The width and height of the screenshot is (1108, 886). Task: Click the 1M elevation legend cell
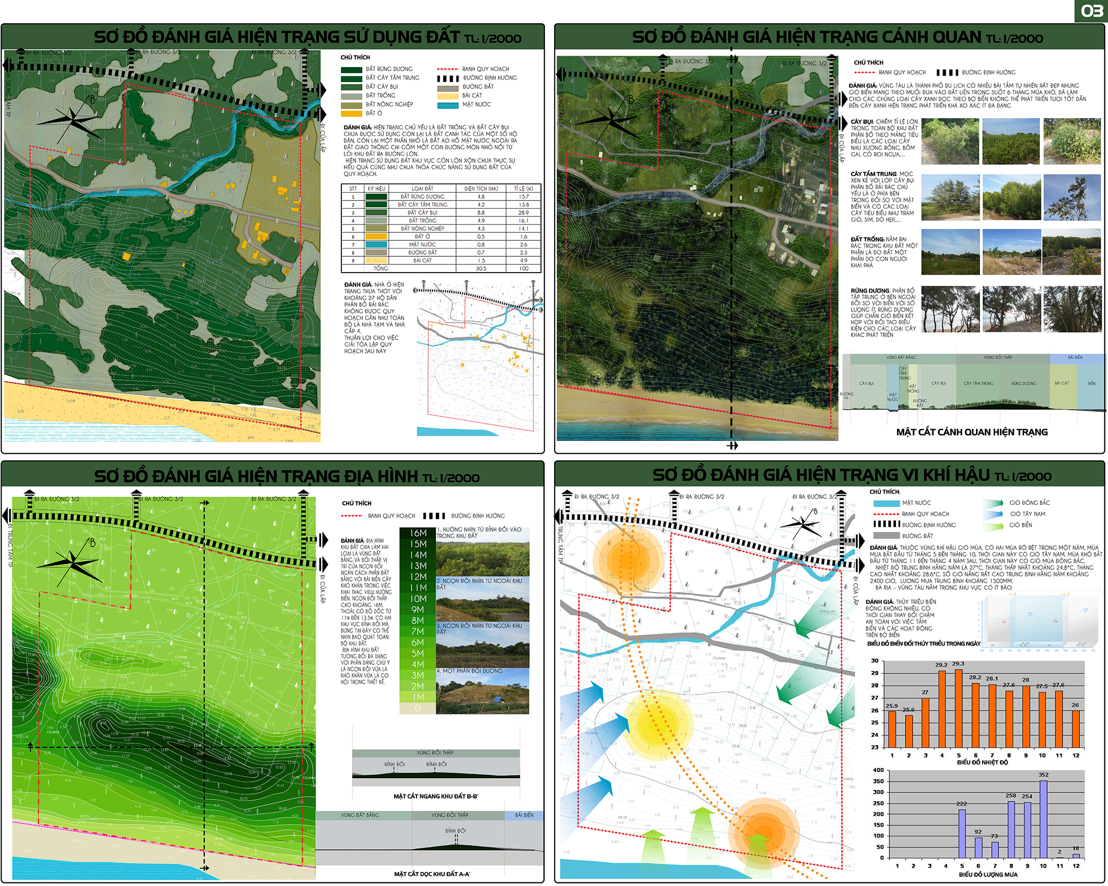pos(417,697)
